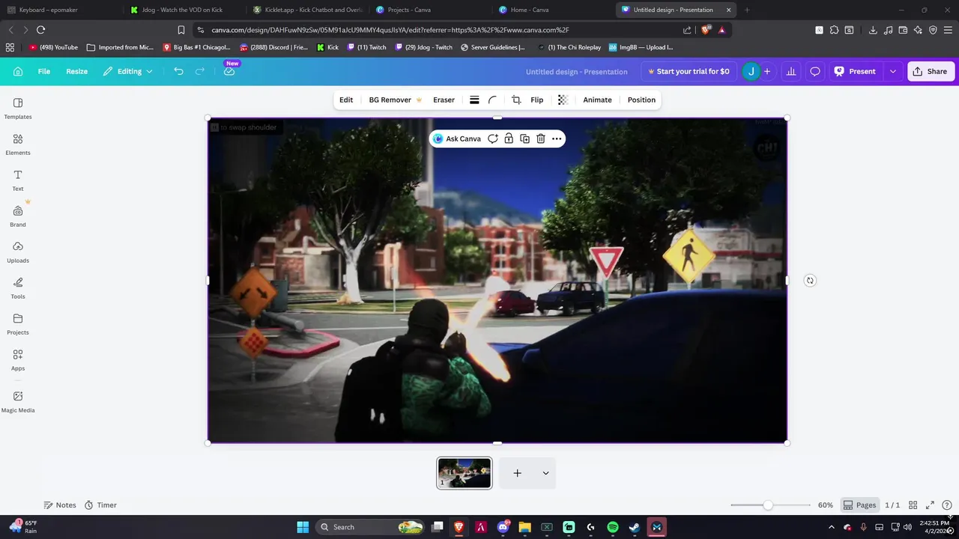Click Flip on the image toolbar
Viewport: 959px width, 539px height.
point(537,100)
